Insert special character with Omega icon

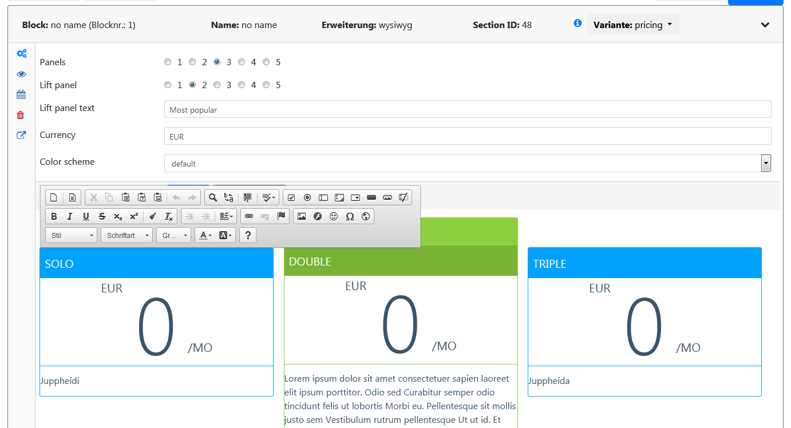pyautogui.click(x=350, y=216)
